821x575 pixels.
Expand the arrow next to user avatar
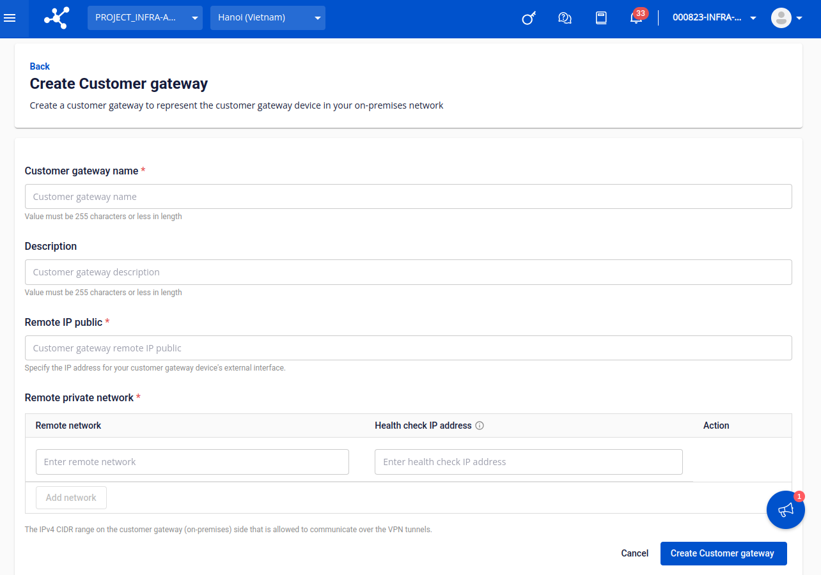[799, 18]
